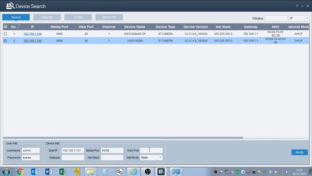Open the Windows Start menu orb
This screenshot has height=176, width=312.
click(x=6, y=172)
